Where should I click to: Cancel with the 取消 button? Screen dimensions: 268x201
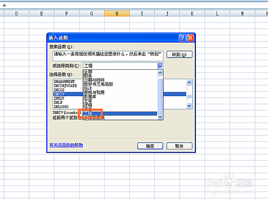(x=179, y=146)
